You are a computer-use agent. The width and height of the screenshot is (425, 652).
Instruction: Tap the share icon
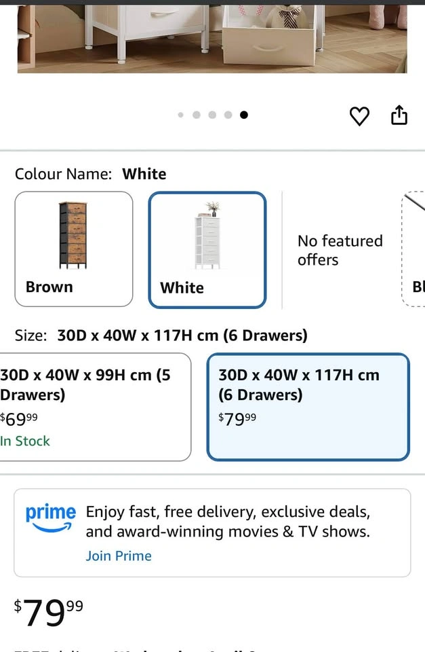pyautogui.click(x=399, y=115)
